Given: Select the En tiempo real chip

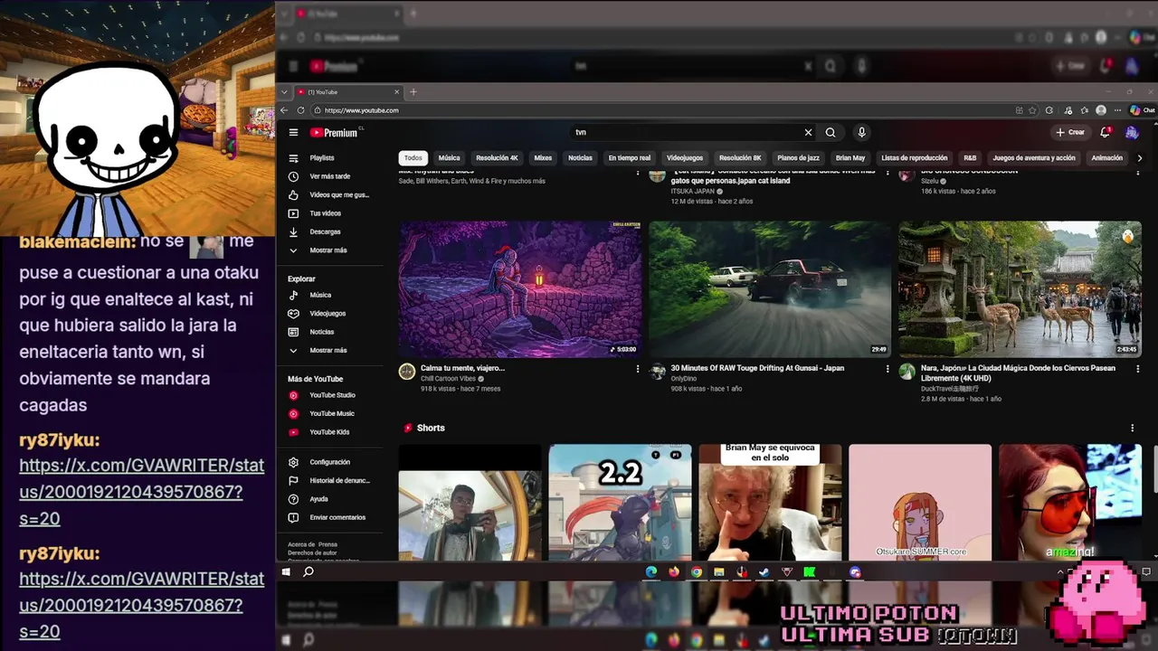Looking at the screenshot, I should point(630,158).
